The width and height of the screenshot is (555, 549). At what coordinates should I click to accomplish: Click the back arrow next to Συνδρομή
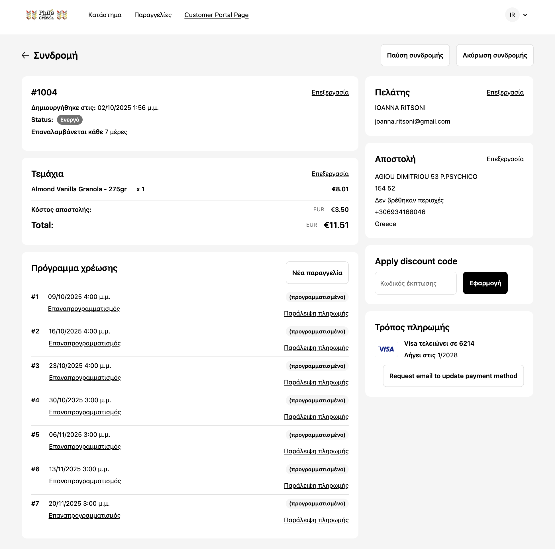25,56
